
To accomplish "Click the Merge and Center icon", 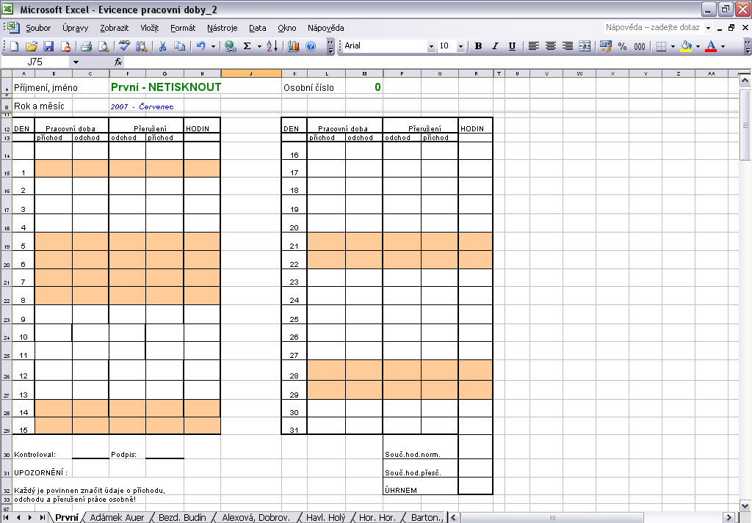I will pyautogui.click(x=585, y=46).
